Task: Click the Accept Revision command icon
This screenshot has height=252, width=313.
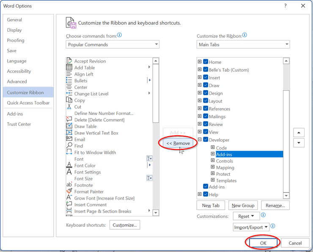Action: (69, 61)
